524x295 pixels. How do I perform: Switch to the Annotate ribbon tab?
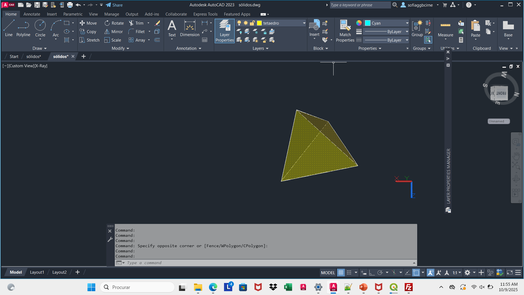32,14
